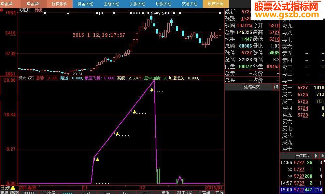This screenshot has width=325, height=194.
Task: Click the 2015-1-12 timestamp text on chart
Action: coord(99,35)
